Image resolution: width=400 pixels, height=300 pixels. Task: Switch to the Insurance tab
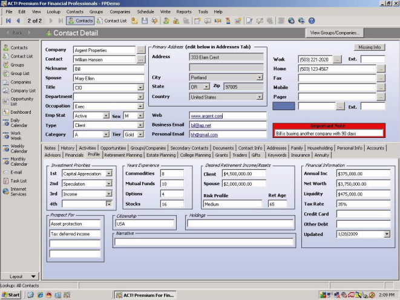coord(300,155)
